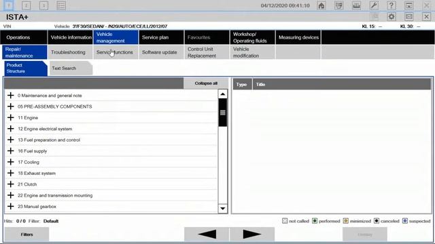This screenshot has height=244, width=435.
Task: Expand '12 Engine electrical system'
Action: [11, 129]
